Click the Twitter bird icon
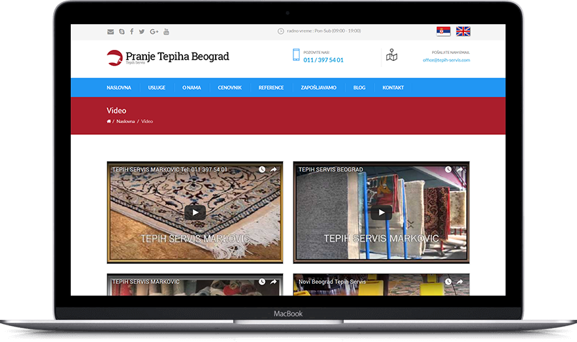Image resolution: width=577 pixels, height=342 pixels. (141, 31)
